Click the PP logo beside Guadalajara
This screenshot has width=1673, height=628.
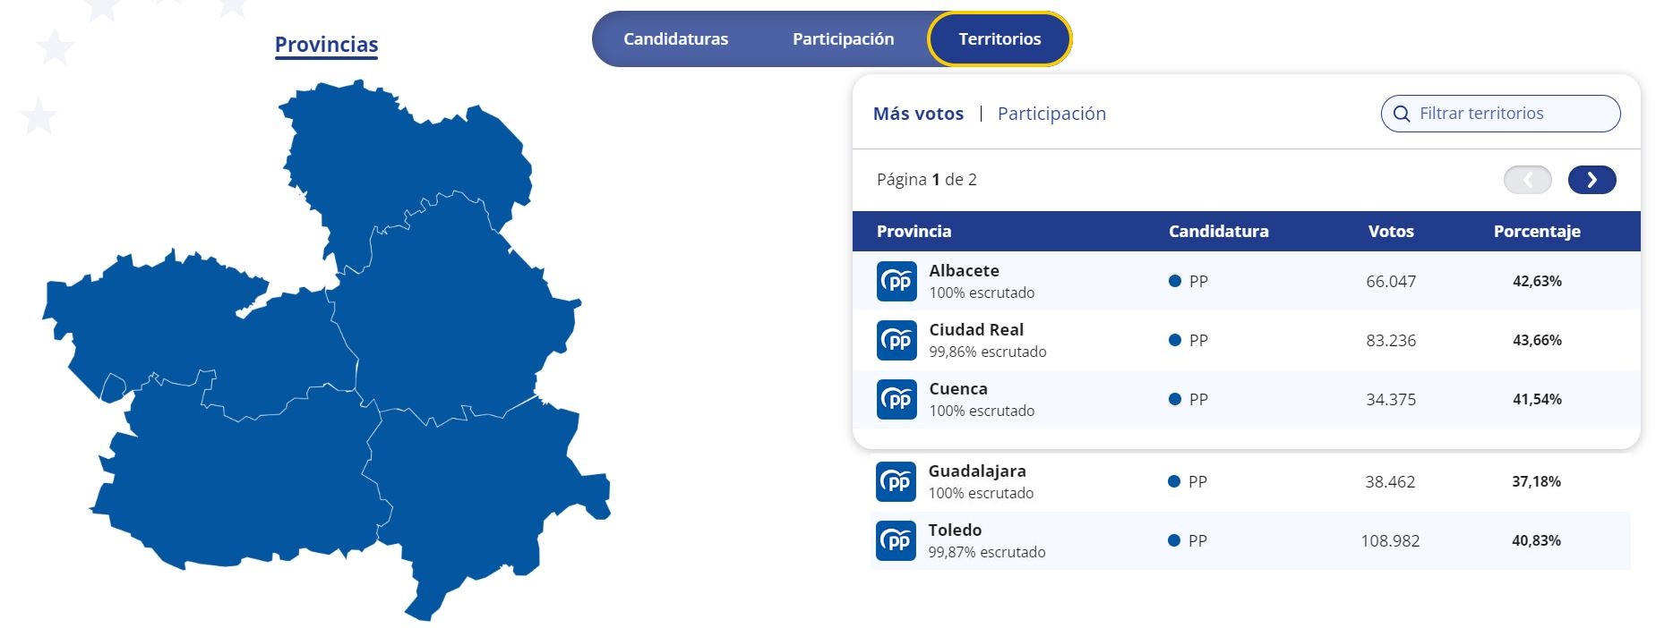(896, 482)
